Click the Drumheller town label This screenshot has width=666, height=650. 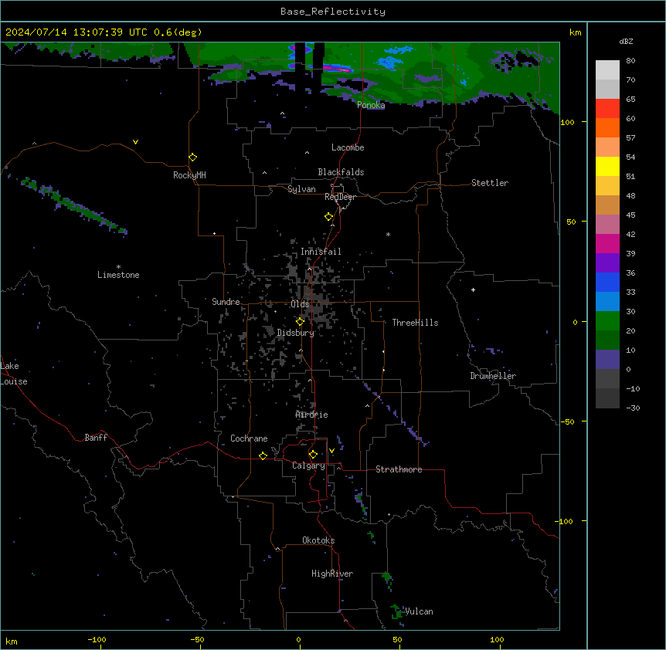493,376
